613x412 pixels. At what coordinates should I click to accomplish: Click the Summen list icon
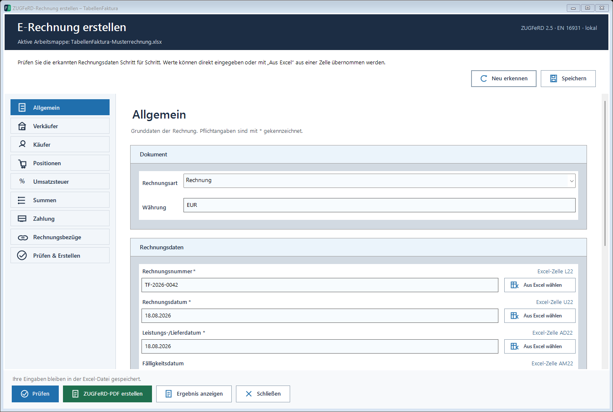[22, 200]
